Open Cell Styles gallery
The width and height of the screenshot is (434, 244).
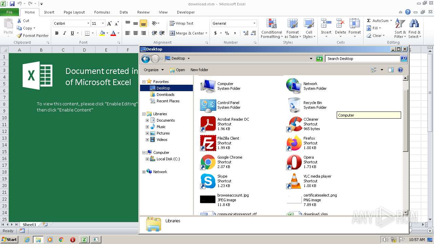point(309,28)
